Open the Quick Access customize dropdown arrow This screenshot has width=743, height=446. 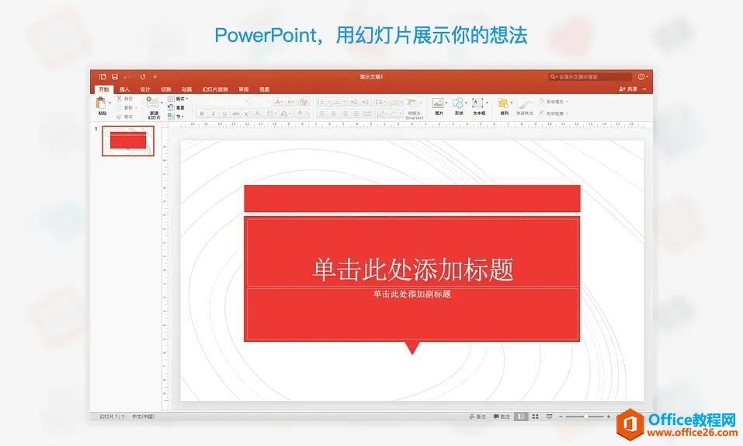[x=155, y=76]
